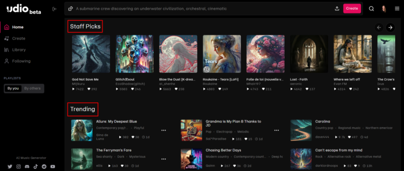Open Library in the sidebar
404x171 pixels.
pyautogui.click(x=19, y=50)
